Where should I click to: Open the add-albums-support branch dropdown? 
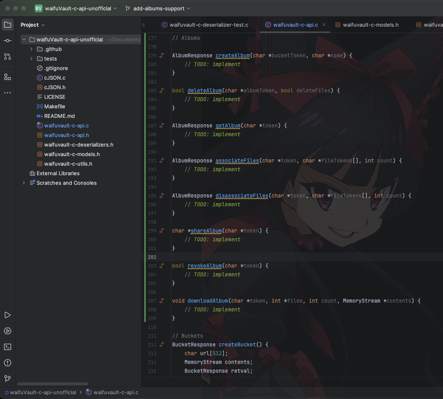click(x=158, y=8)
